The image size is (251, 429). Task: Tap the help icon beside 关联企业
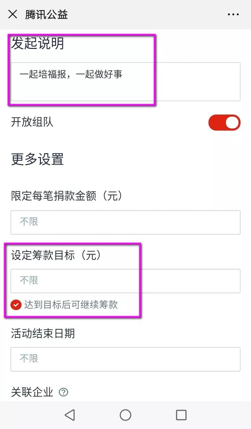(x=63, y=393)
